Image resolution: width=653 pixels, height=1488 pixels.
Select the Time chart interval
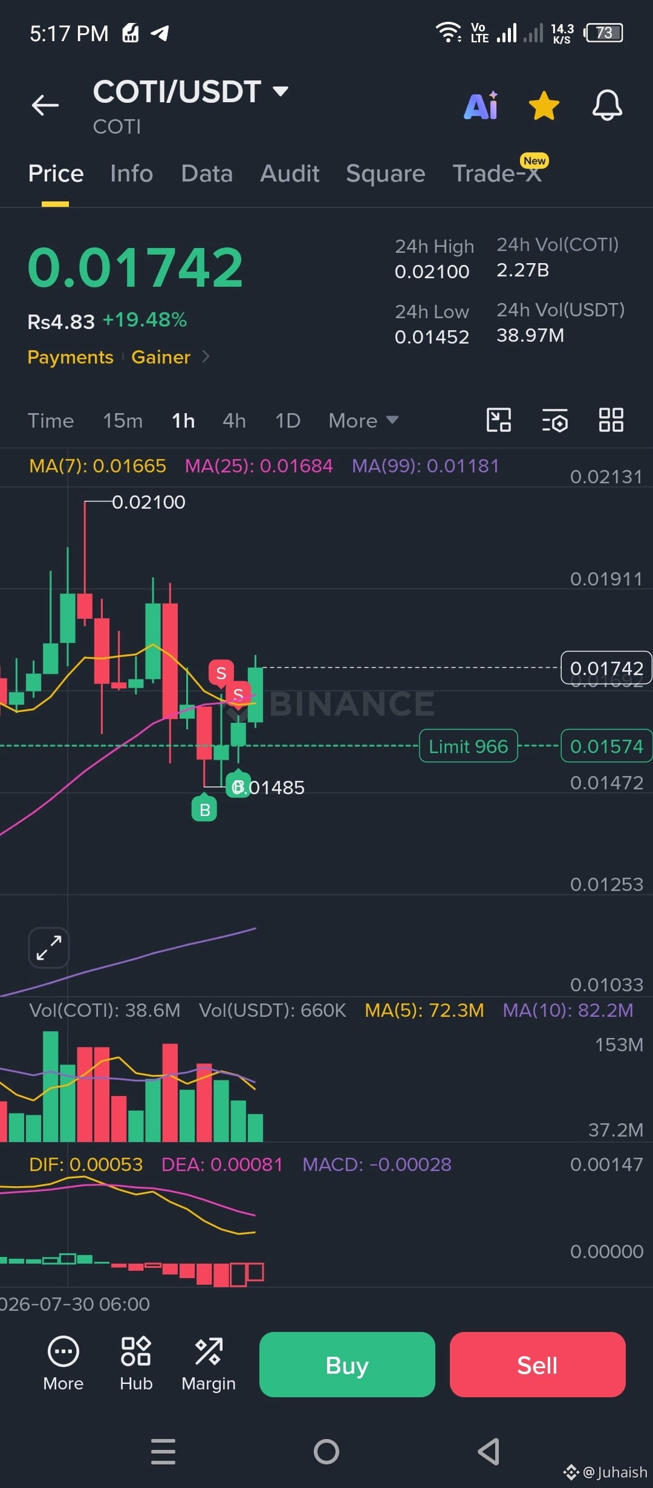(51, 420)
